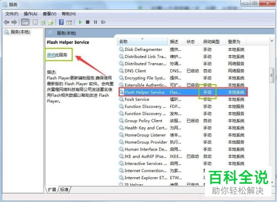277x202 pixels.
Task: Click the Restart service toolbar button
Action: 103,22
